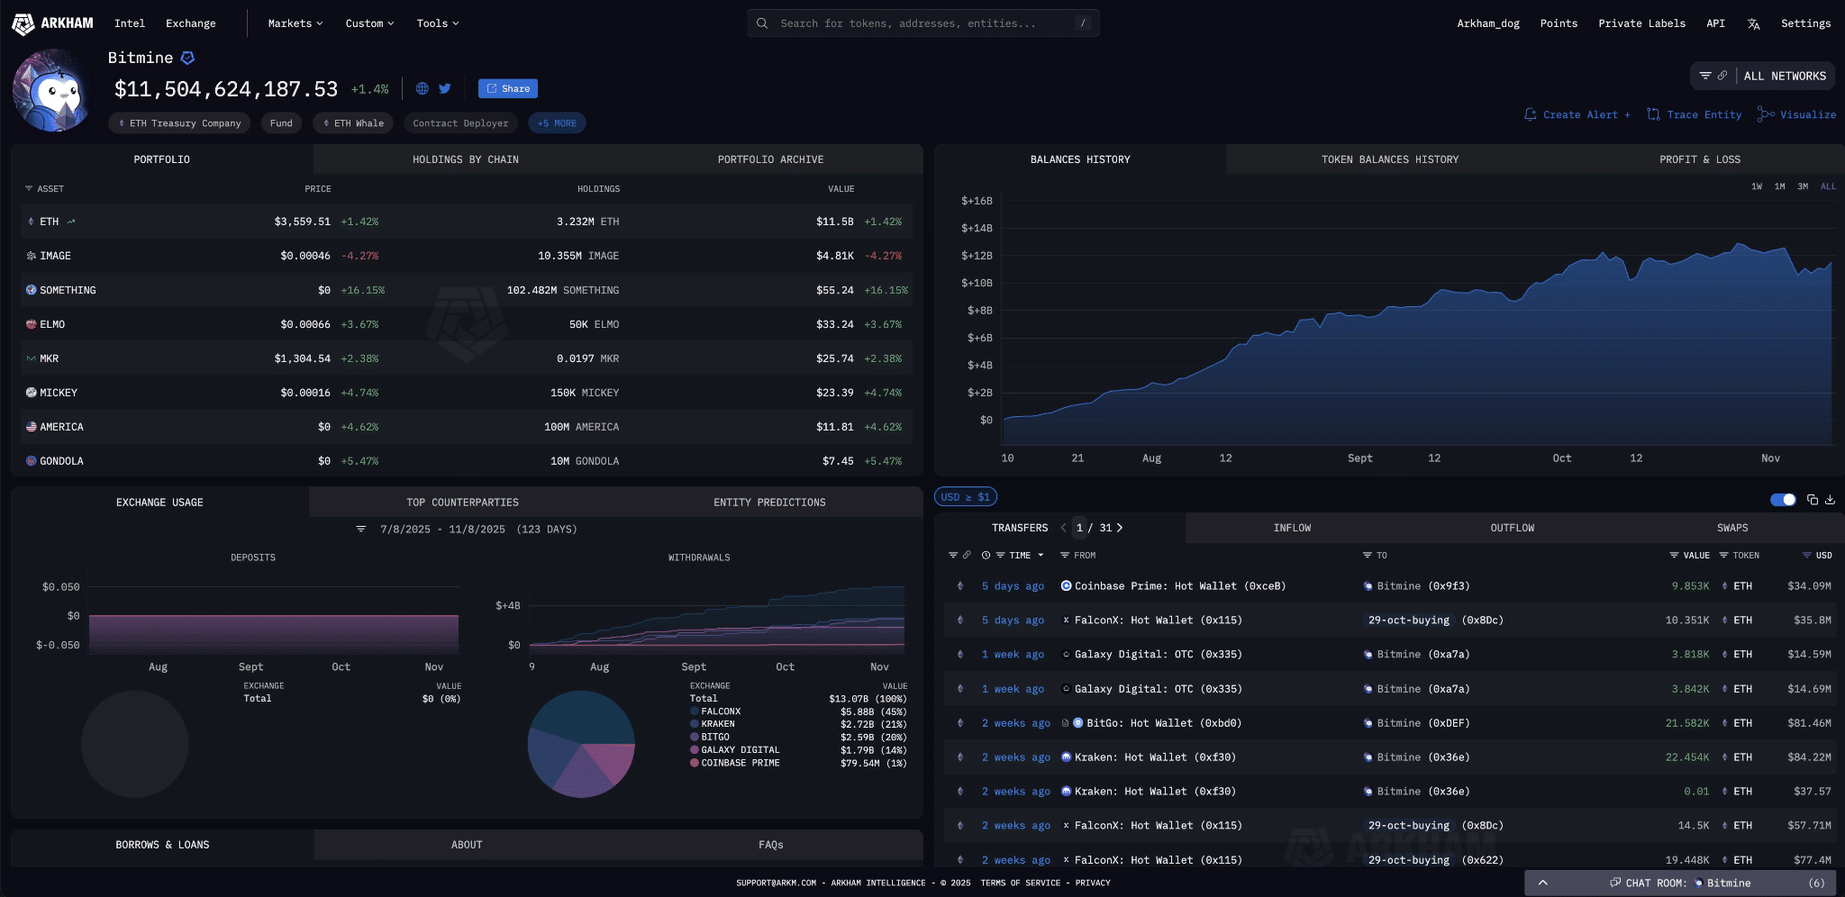
Task: Click the language translation icon
Action: point(1753,24)
